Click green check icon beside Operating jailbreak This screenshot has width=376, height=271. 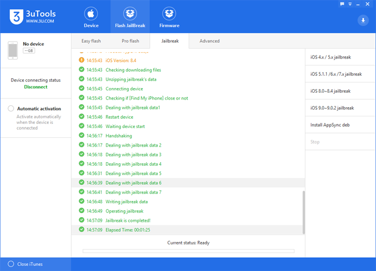[82, 211]
